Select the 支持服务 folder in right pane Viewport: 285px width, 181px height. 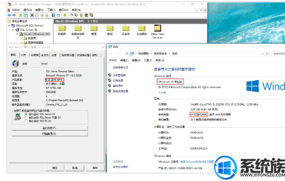[142, 30]
